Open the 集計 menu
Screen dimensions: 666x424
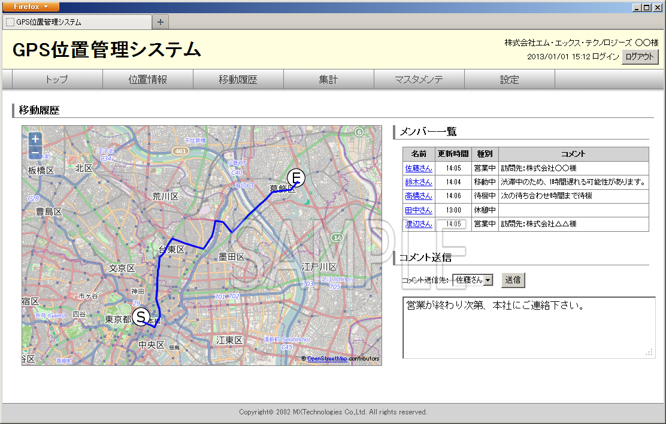[x=328, y=80]
